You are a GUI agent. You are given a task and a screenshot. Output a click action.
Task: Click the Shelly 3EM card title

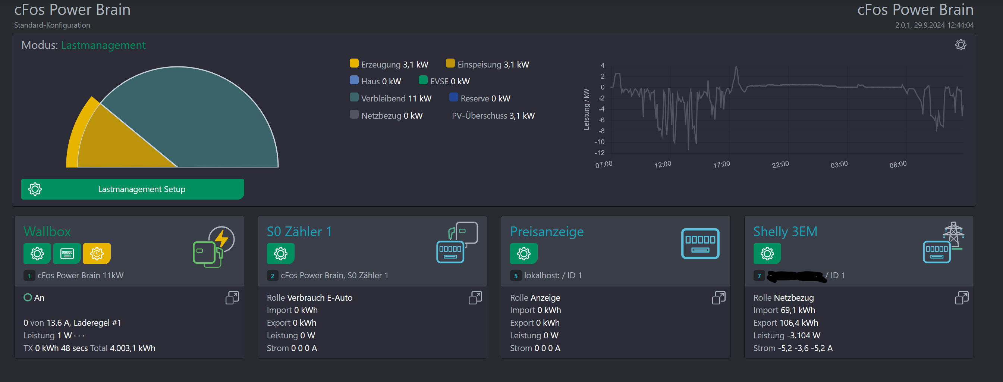click(785, 231)
